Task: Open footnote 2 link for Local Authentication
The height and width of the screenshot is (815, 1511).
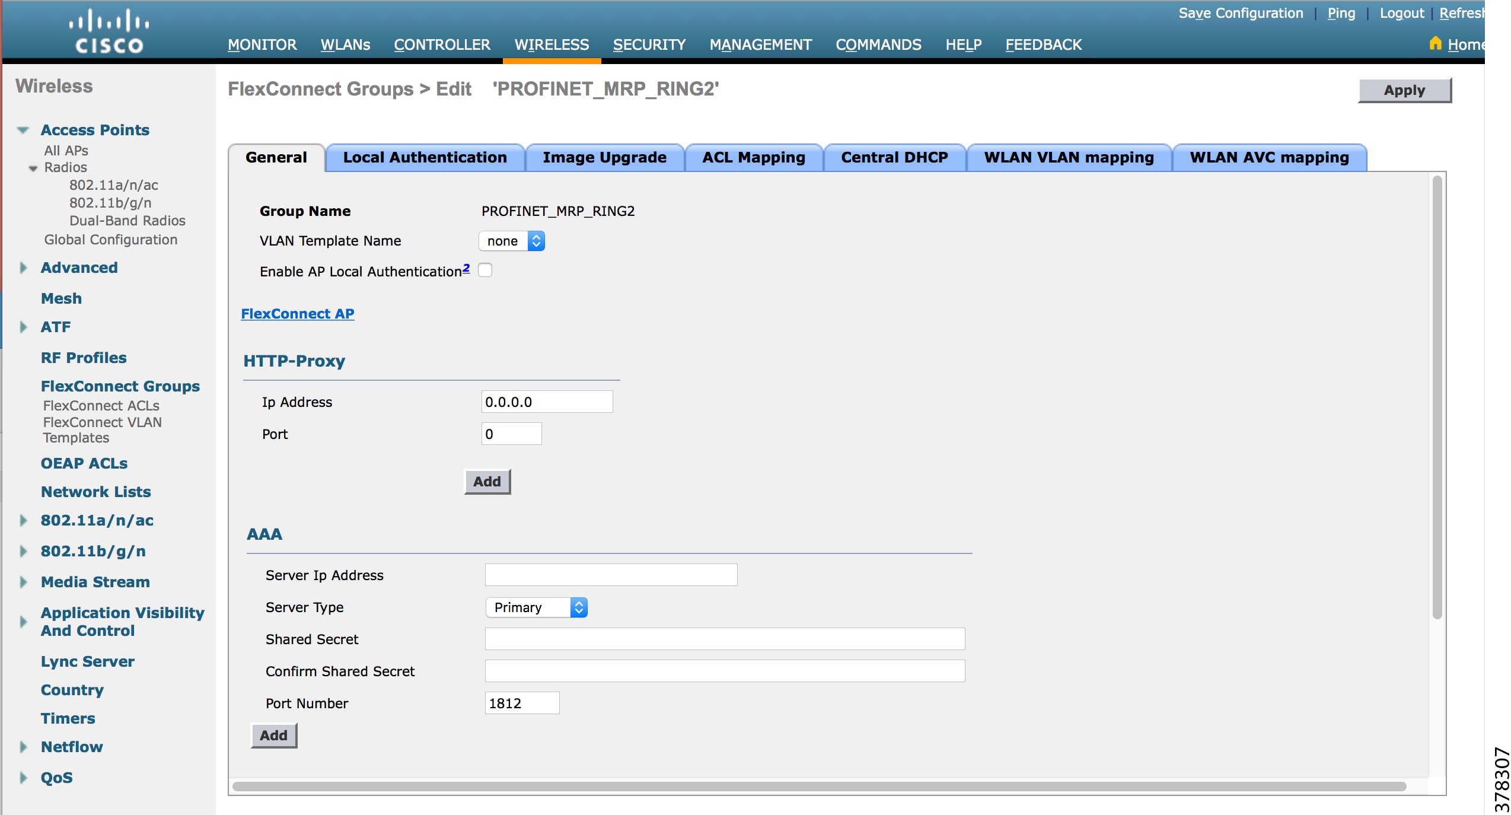Action: click(x=466, y=268)
